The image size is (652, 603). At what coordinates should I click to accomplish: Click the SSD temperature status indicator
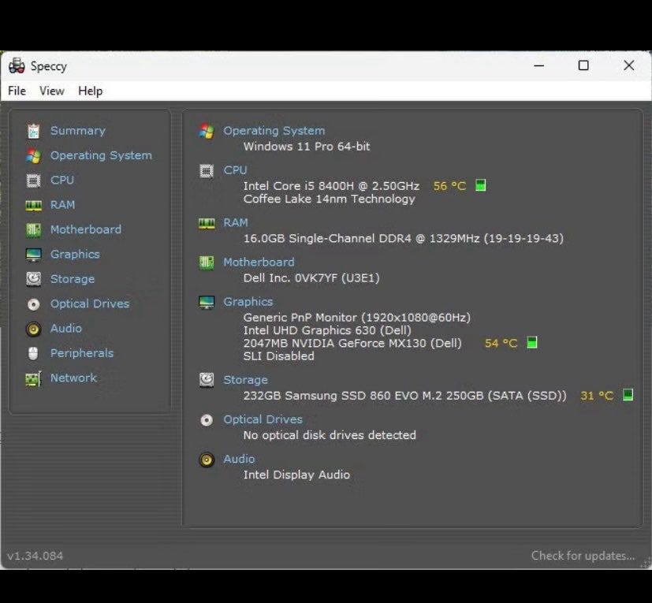628,395
